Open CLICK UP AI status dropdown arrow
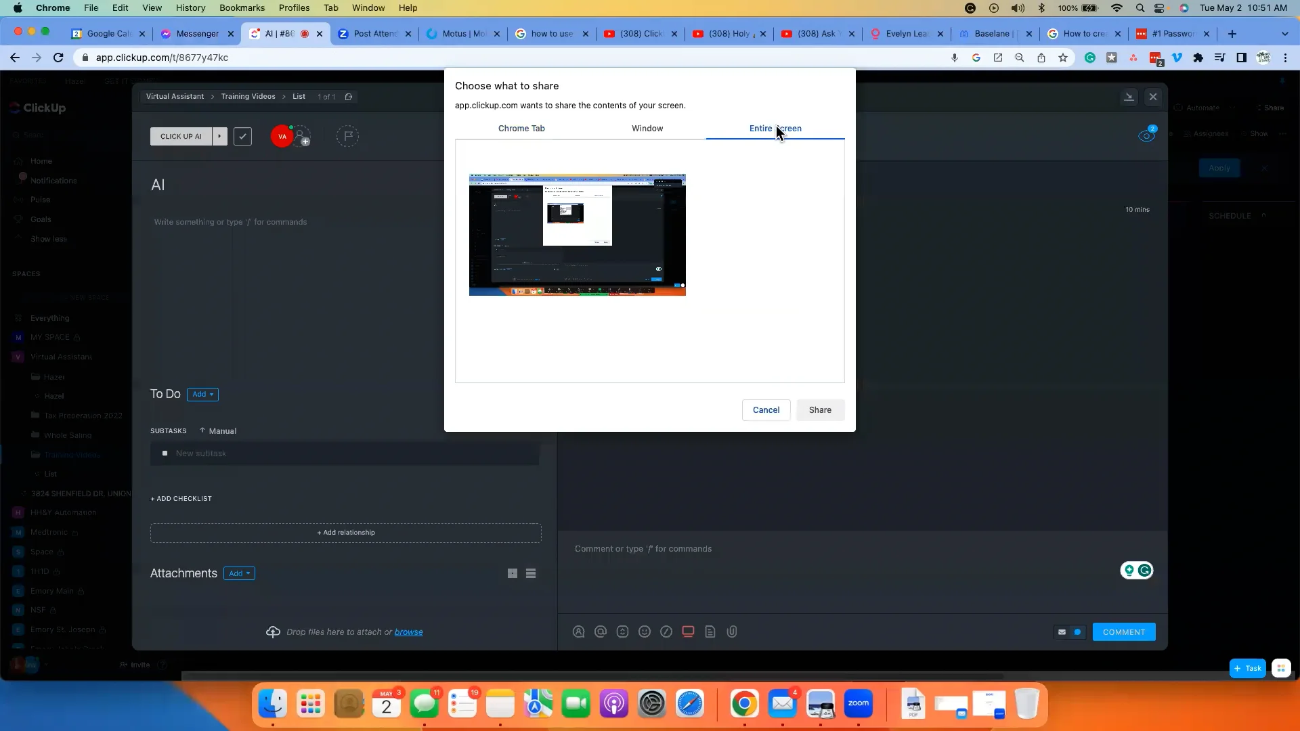 click(219, 137)
